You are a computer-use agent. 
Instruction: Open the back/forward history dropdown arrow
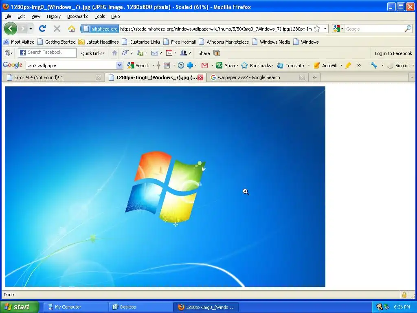click(x=31, y=29)
